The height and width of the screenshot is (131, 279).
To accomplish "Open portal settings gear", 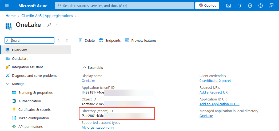I will pos(250,6).
